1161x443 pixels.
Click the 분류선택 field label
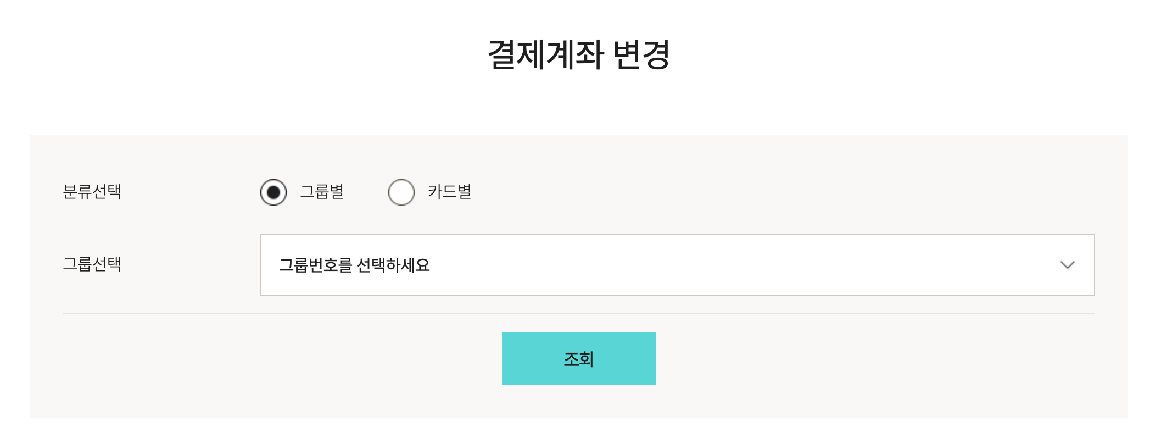click(x=92, y=192)
